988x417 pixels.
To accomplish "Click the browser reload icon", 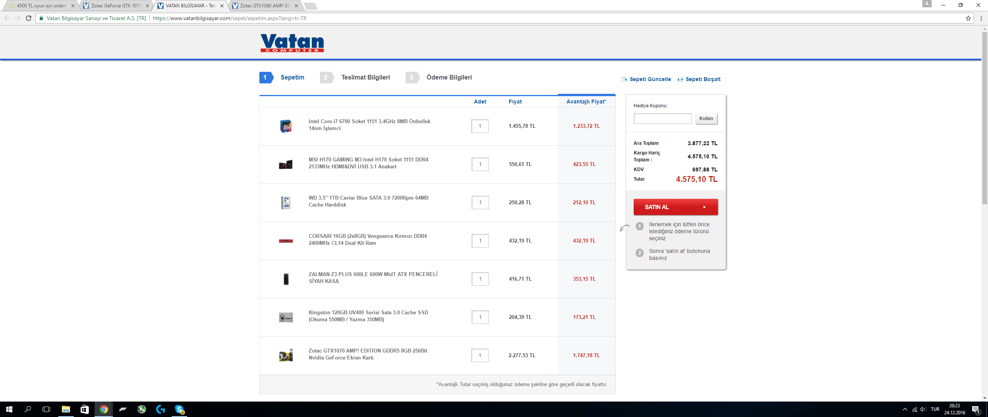I will (x=29, y=18).
